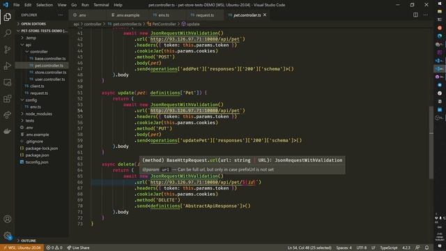Open Run and Debug view

pyautogui.click(x=8, y=66)
